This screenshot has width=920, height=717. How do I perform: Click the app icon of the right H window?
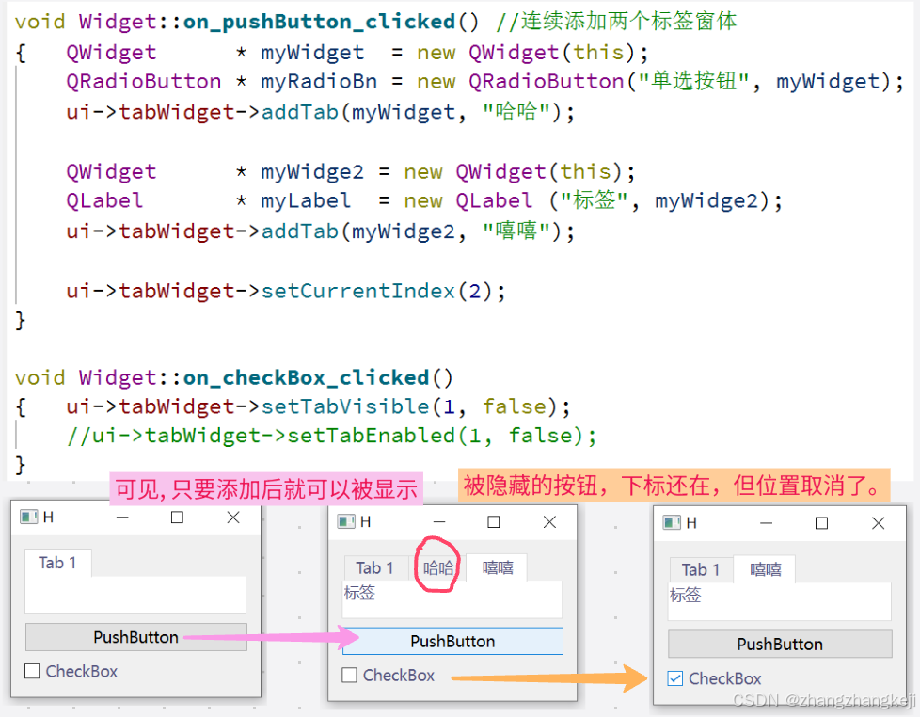(672, 523)
